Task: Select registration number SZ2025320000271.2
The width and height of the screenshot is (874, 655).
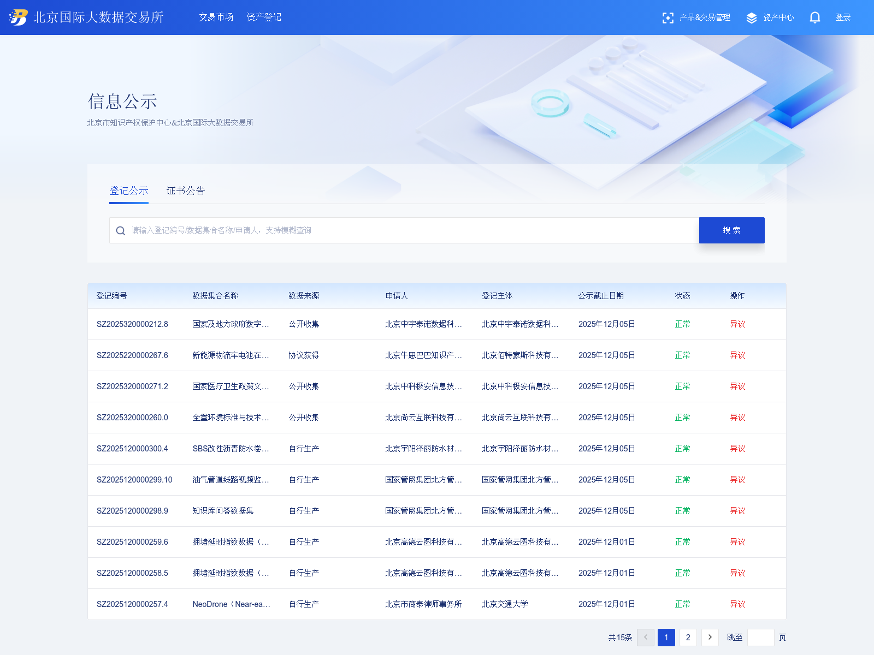Action: click(132, 386)
